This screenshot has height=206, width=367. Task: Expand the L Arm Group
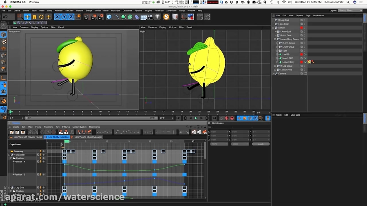(x=277, y=47)
